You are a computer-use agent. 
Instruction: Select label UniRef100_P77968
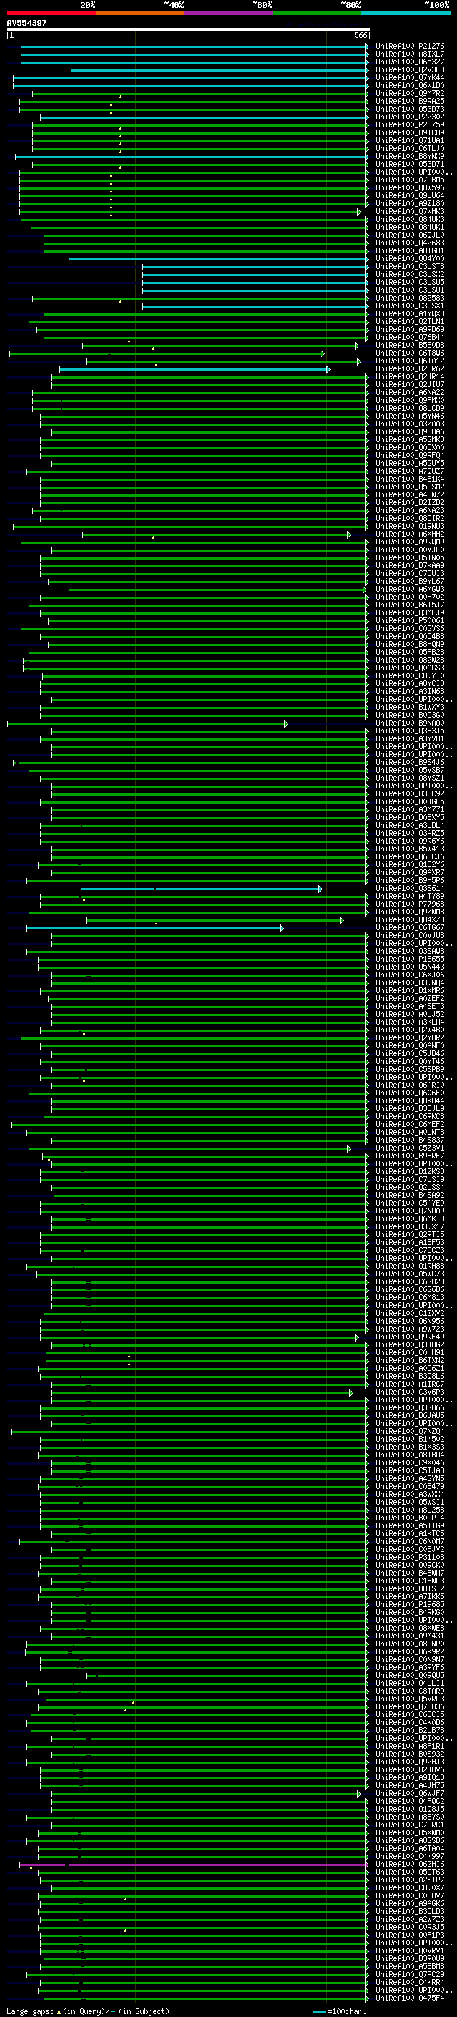(x=410, y=904)
